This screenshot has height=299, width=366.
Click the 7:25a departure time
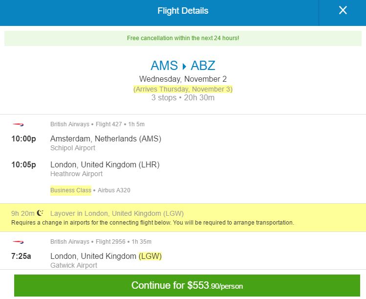coord(21,256)
